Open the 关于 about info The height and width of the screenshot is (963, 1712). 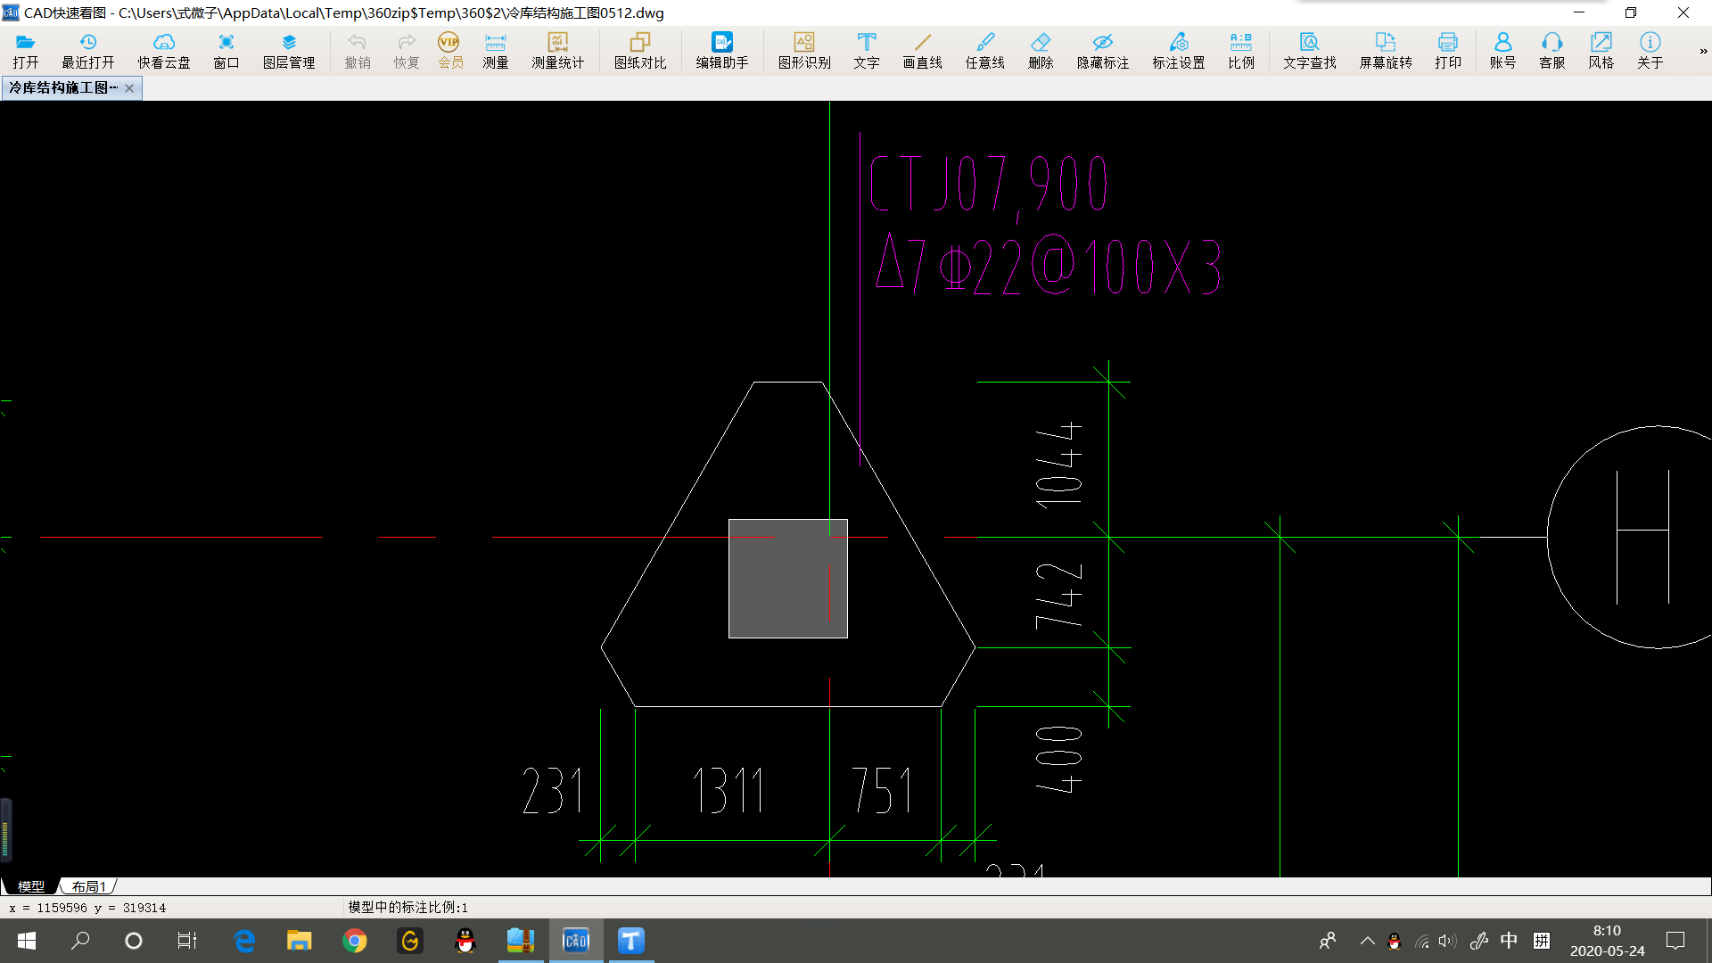coord(1650,51)
